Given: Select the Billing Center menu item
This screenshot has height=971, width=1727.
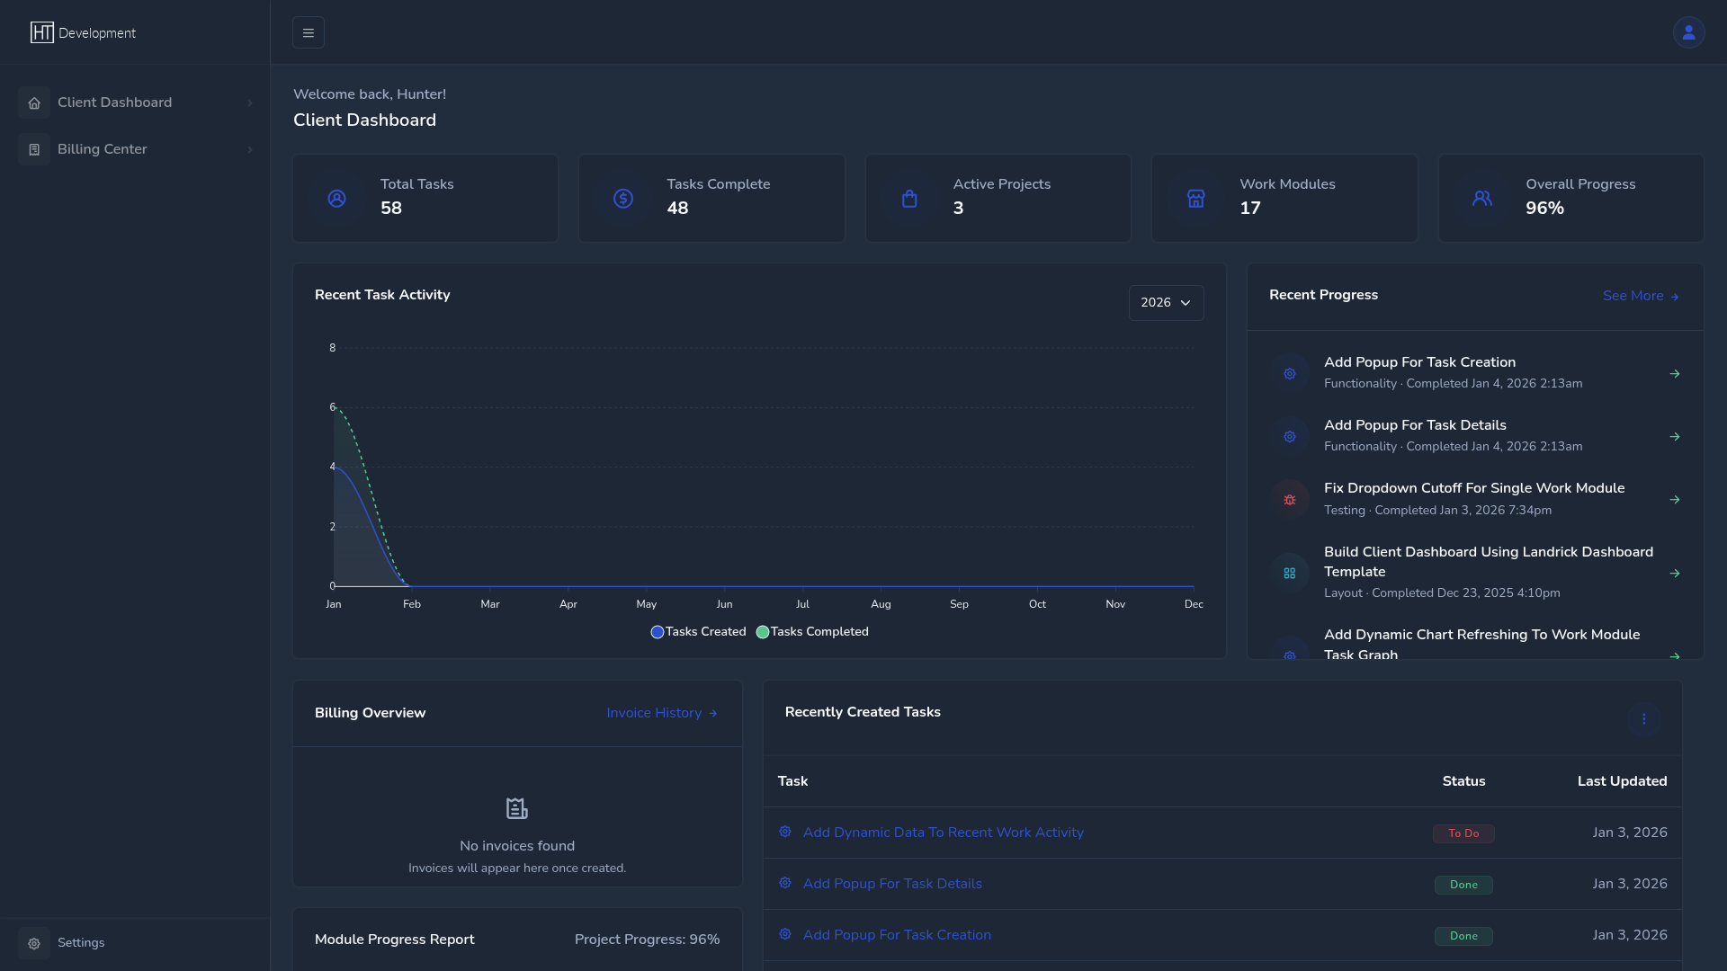Looking at the screenshot, I should 103,149.
